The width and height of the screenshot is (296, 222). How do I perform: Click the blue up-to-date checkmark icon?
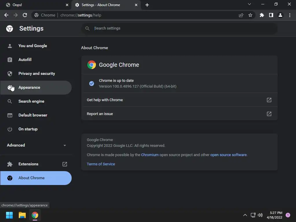coord(92,84)
